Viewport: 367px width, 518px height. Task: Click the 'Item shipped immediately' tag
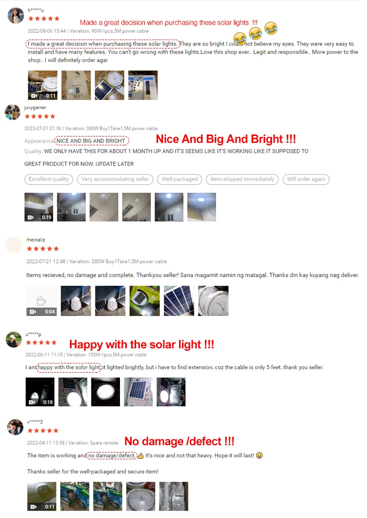(242, 180)
